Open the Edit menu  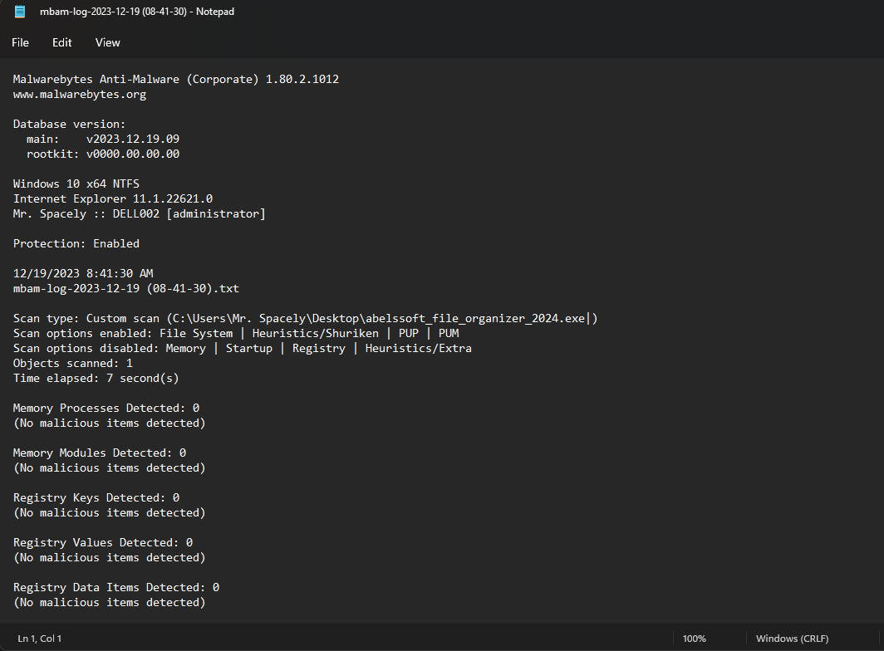coord(62,43)
